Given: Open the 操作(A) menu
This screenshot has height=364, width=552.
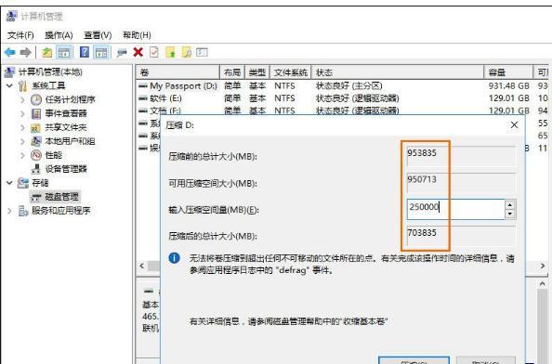Looking at the screenshot, I should 59,35.
